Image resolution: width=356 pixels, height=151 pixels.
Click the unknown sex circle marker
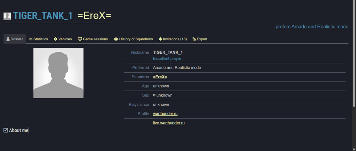pyautogui.click(x=154, y=95)
